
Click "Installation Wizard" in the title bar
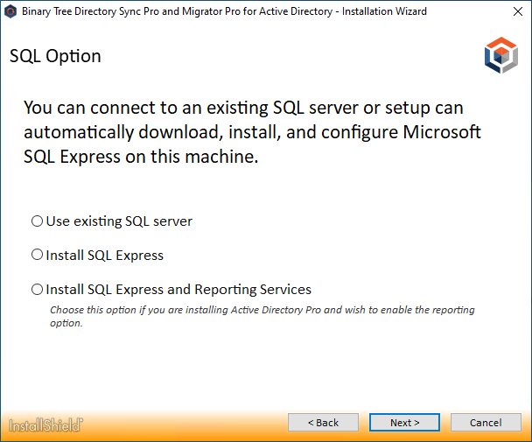click(386, 11)
